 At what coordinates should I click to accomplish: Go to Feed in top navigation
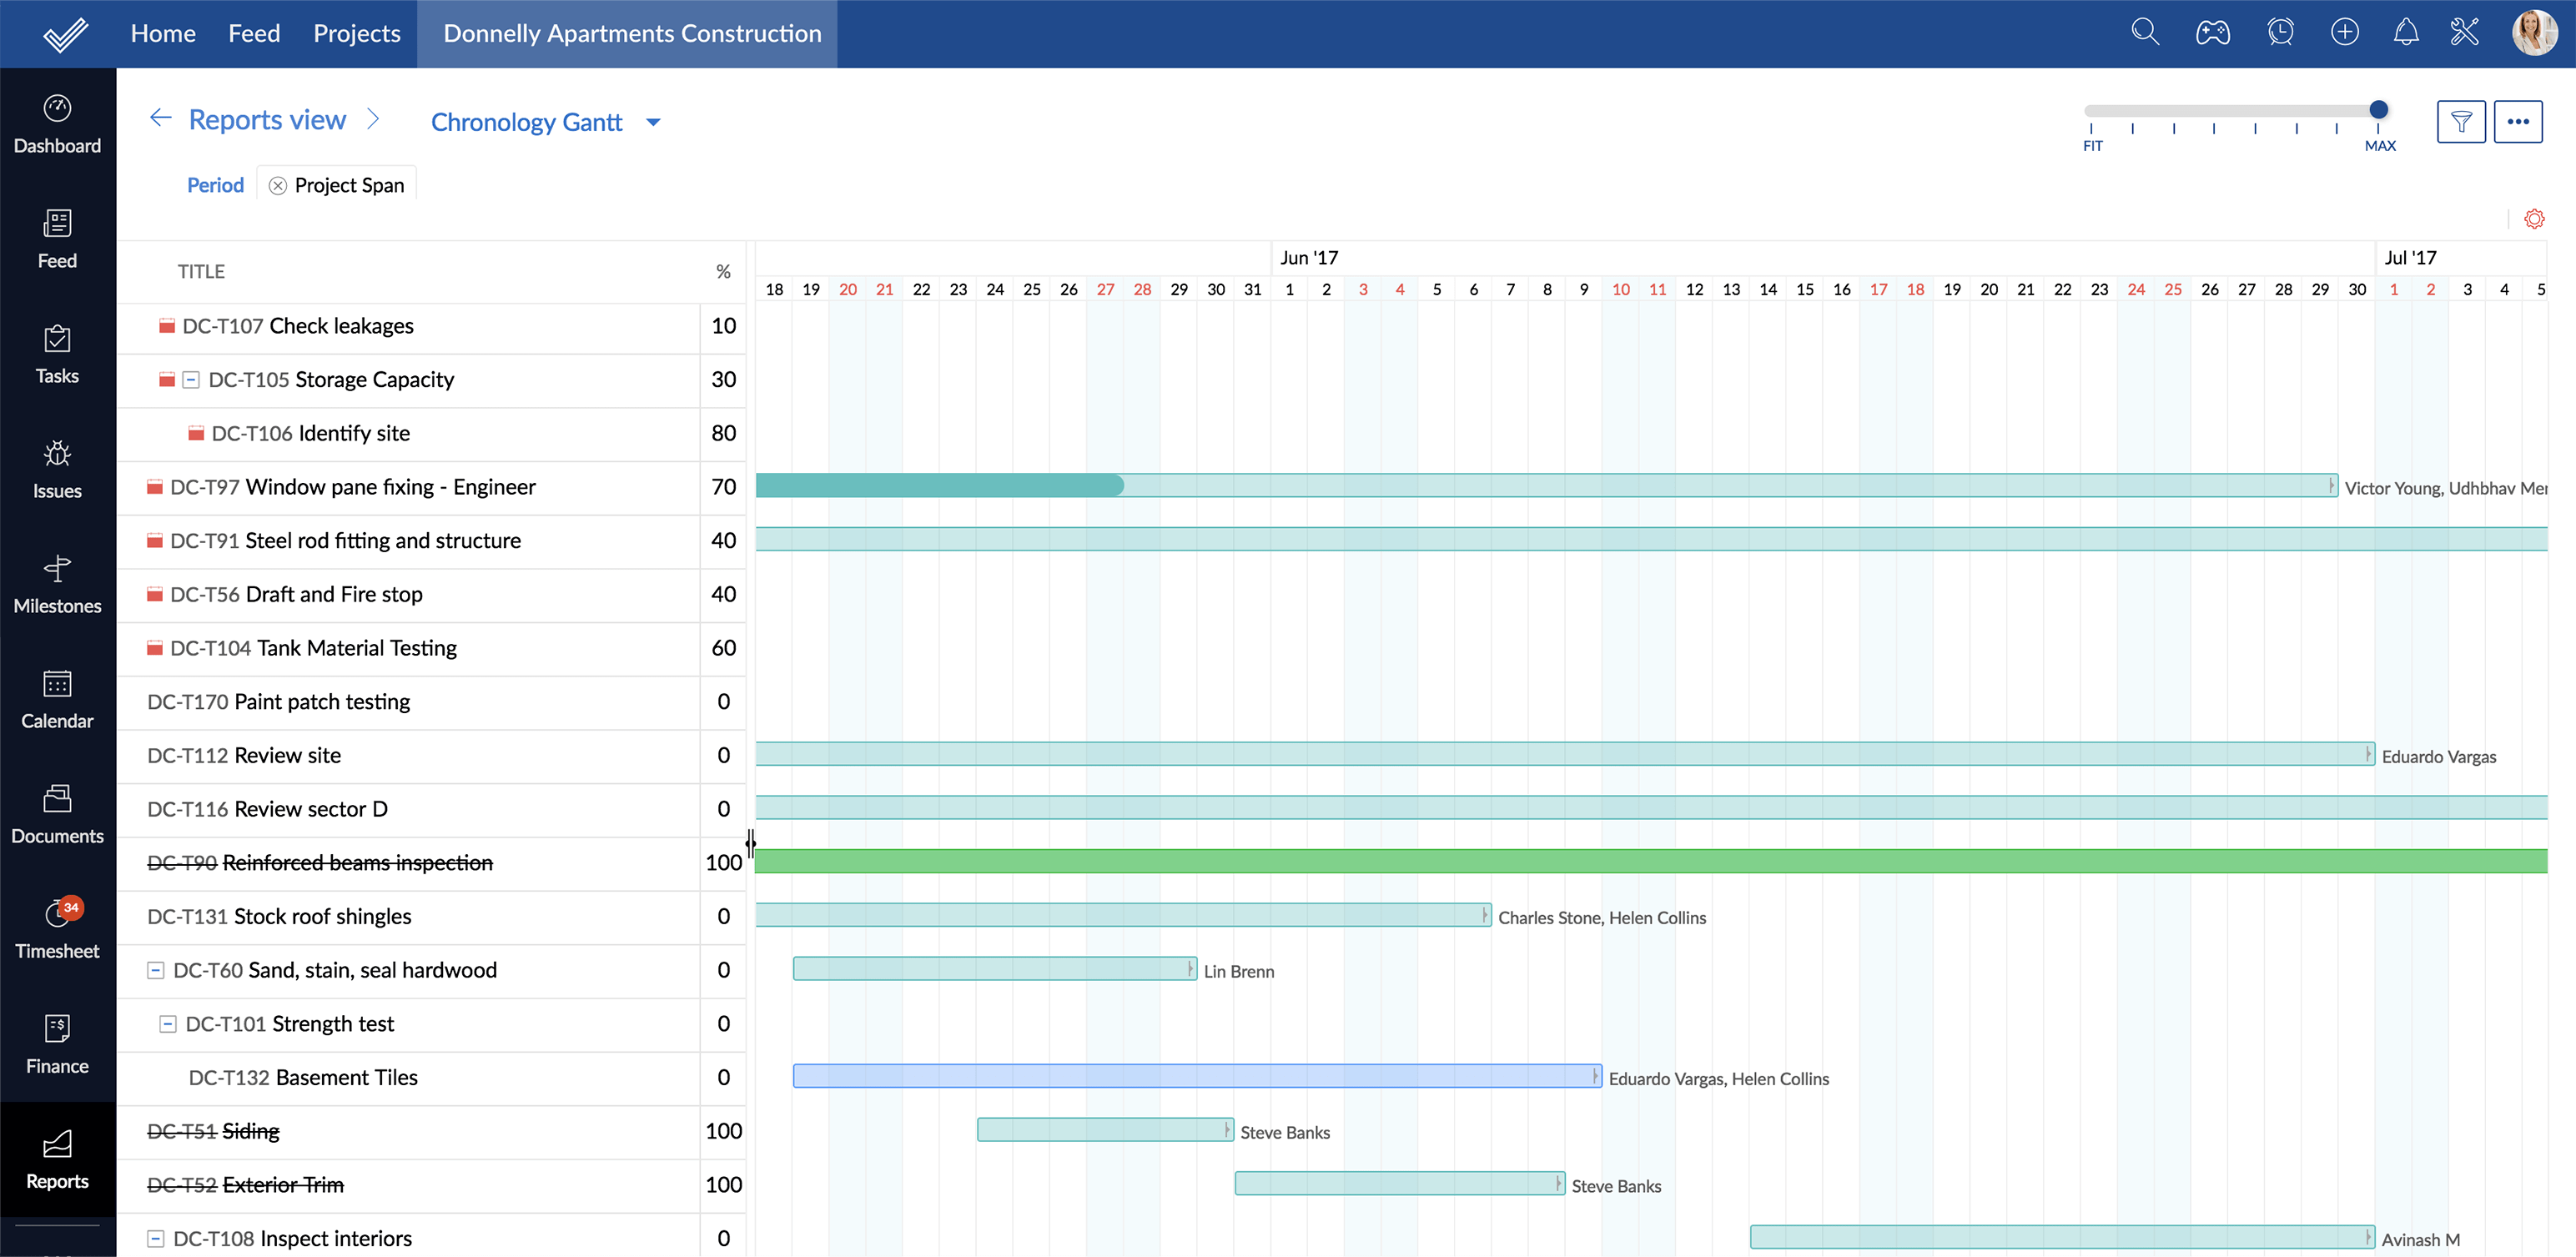[254, 33]
